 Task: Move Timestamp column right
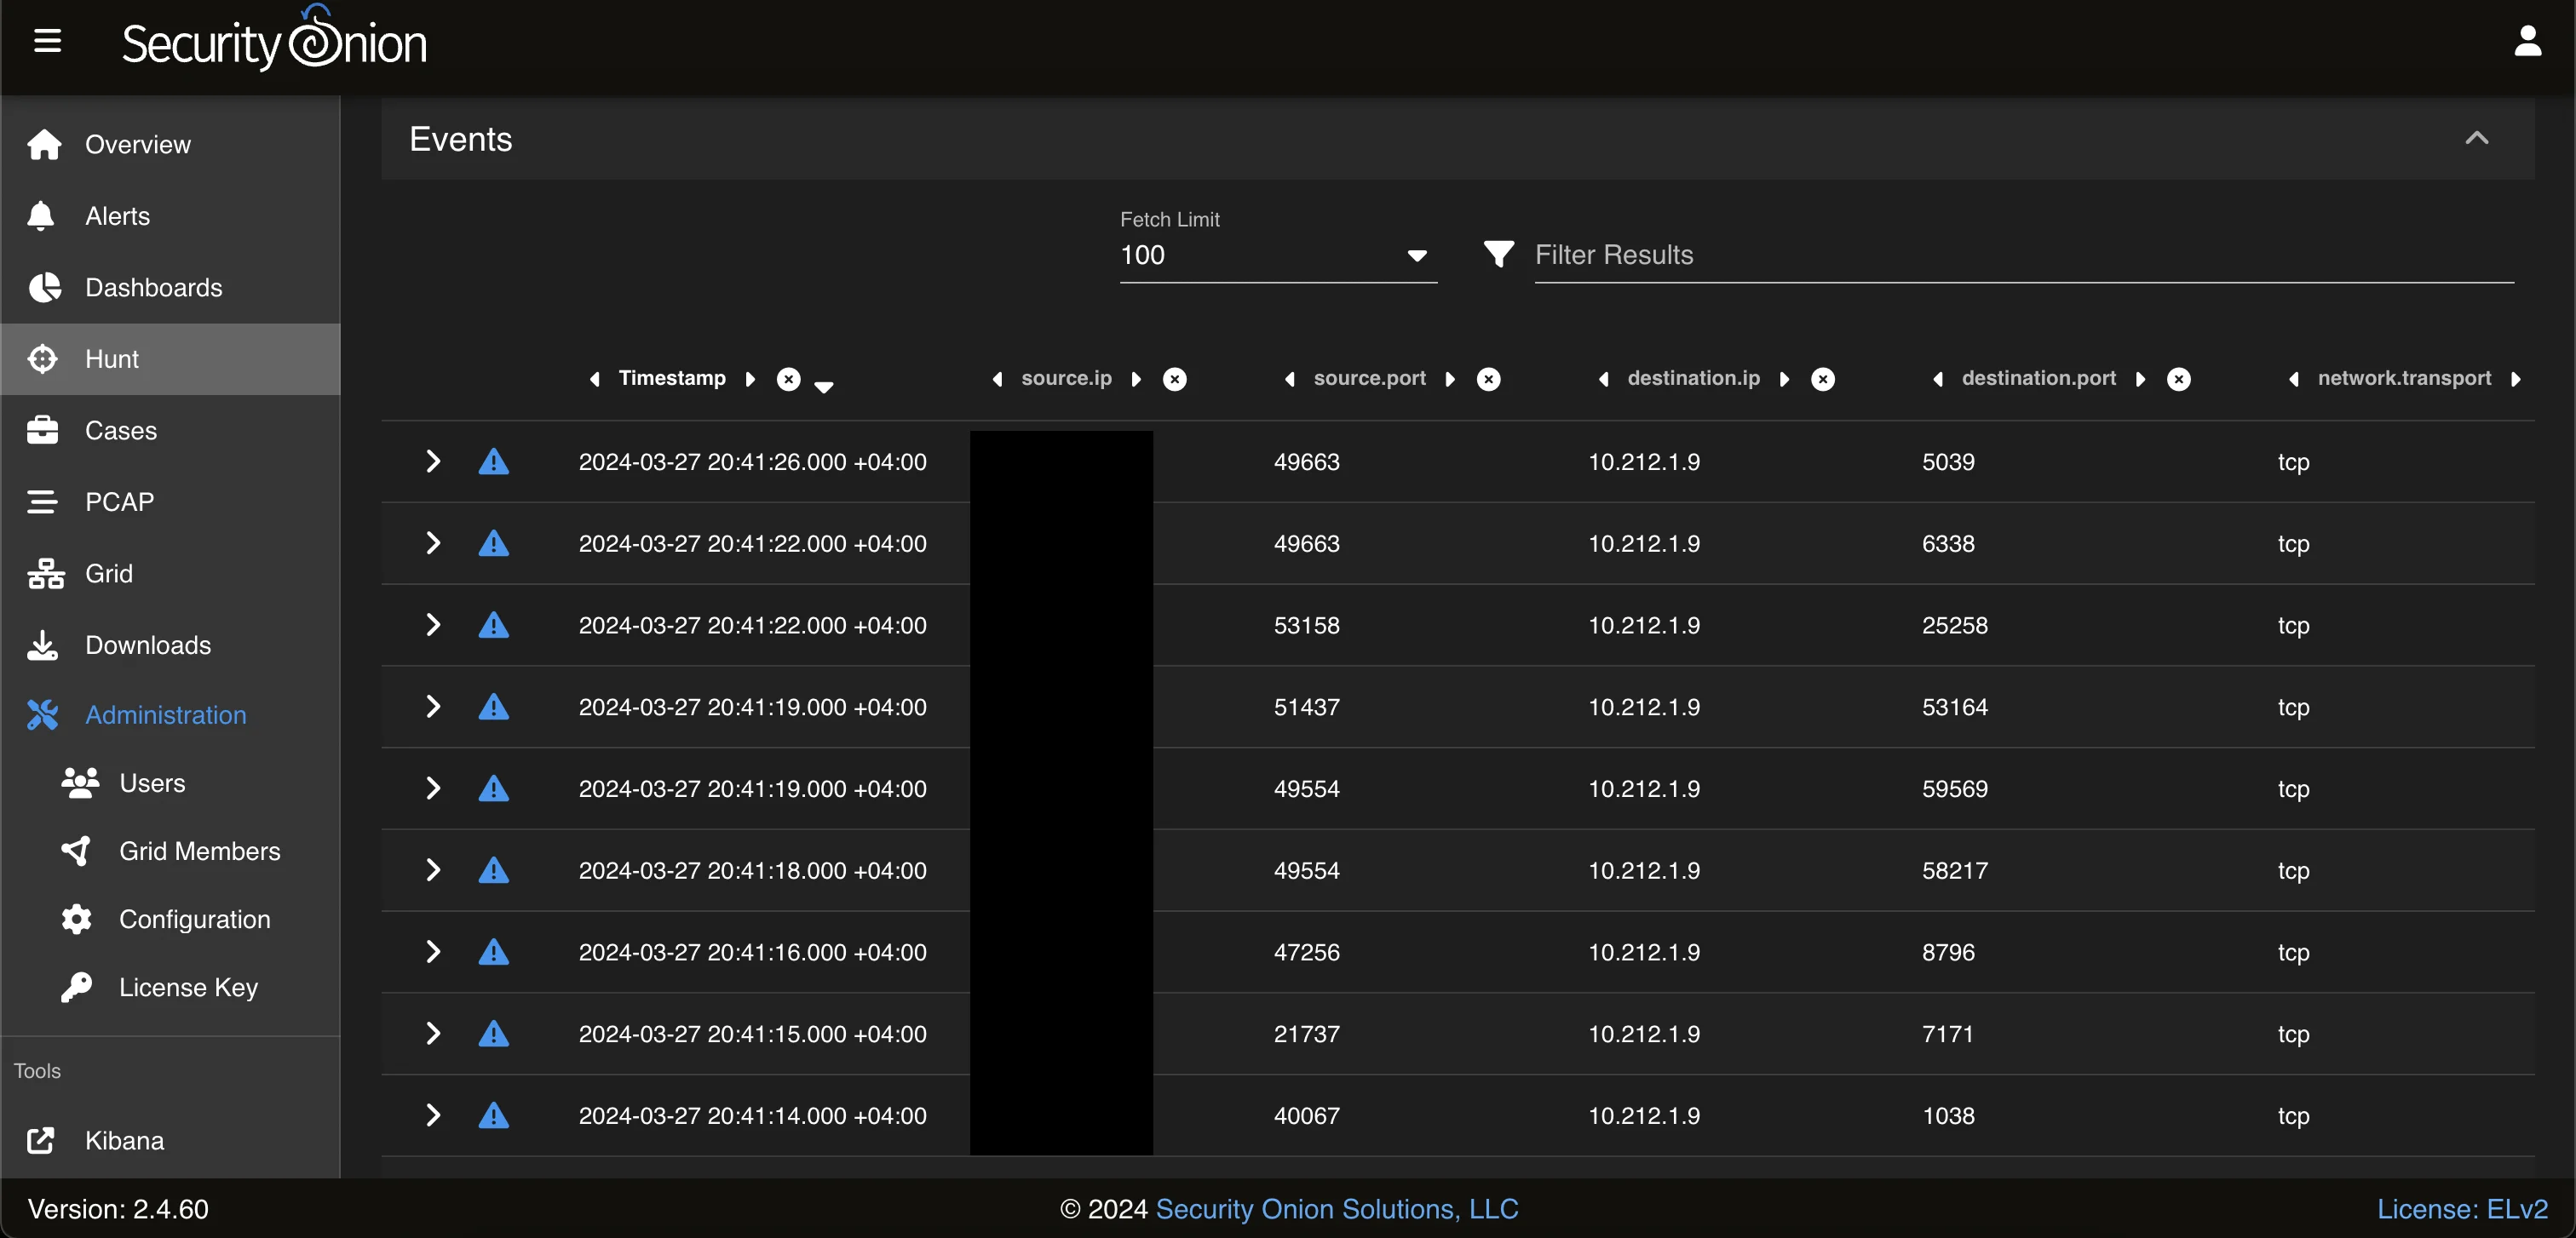tap(750, 379)
